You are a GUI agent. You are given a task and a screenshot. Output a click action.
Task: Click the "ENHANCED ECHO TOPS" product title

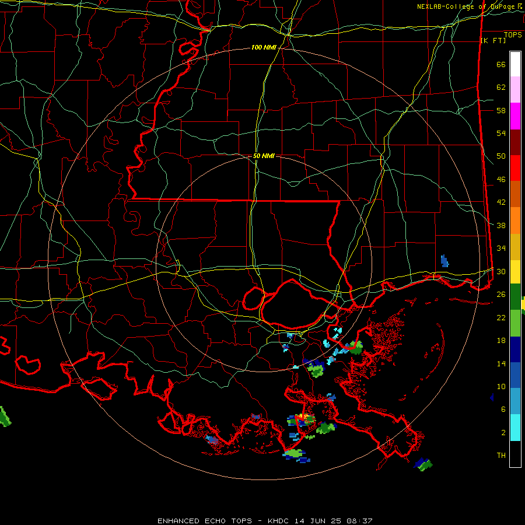[x=205, y=521]
